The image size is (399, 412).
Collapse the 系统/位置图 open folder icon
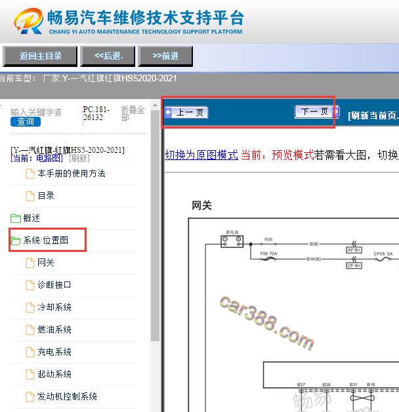point(16,240)
